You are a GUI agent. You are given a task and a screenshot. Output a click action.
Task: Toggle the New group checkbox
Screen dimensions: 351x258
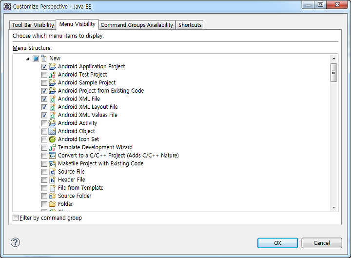(x=36, y=59)
